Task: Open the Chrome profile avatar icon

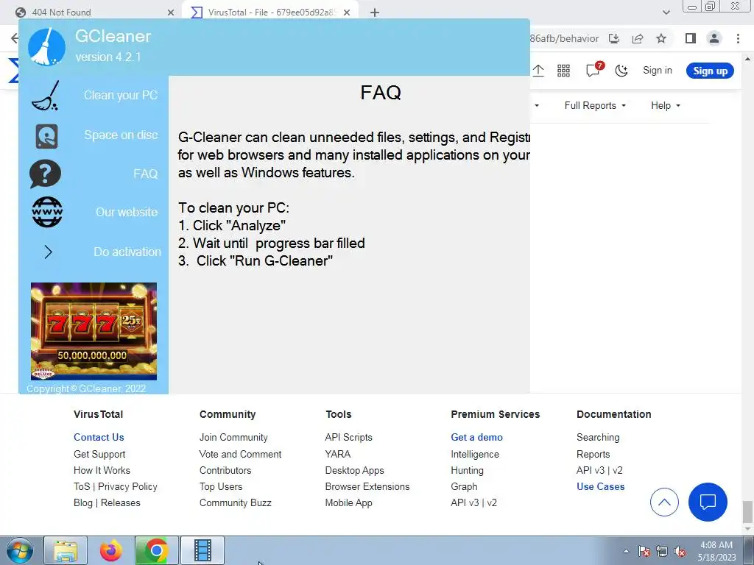Action: click(714, 38)
